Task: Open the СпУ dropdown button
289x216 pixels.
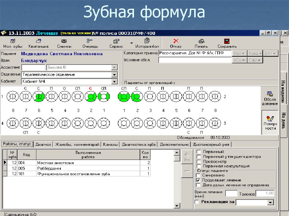Action: coord(255,60)
